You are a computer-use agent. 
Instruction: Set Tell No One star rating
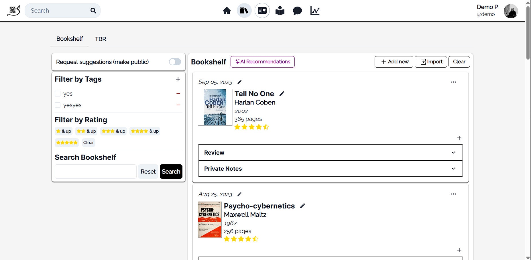pos(251,127)
